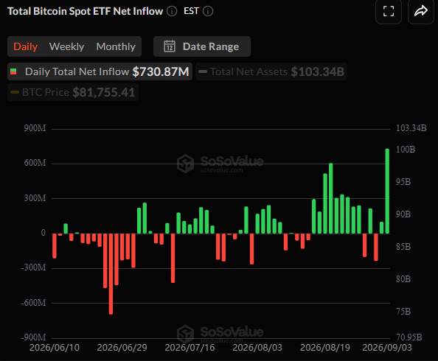Select the deepest red bar near -600M
The width and height of the screenshot is (438, 361).
[x=111, y=273]
